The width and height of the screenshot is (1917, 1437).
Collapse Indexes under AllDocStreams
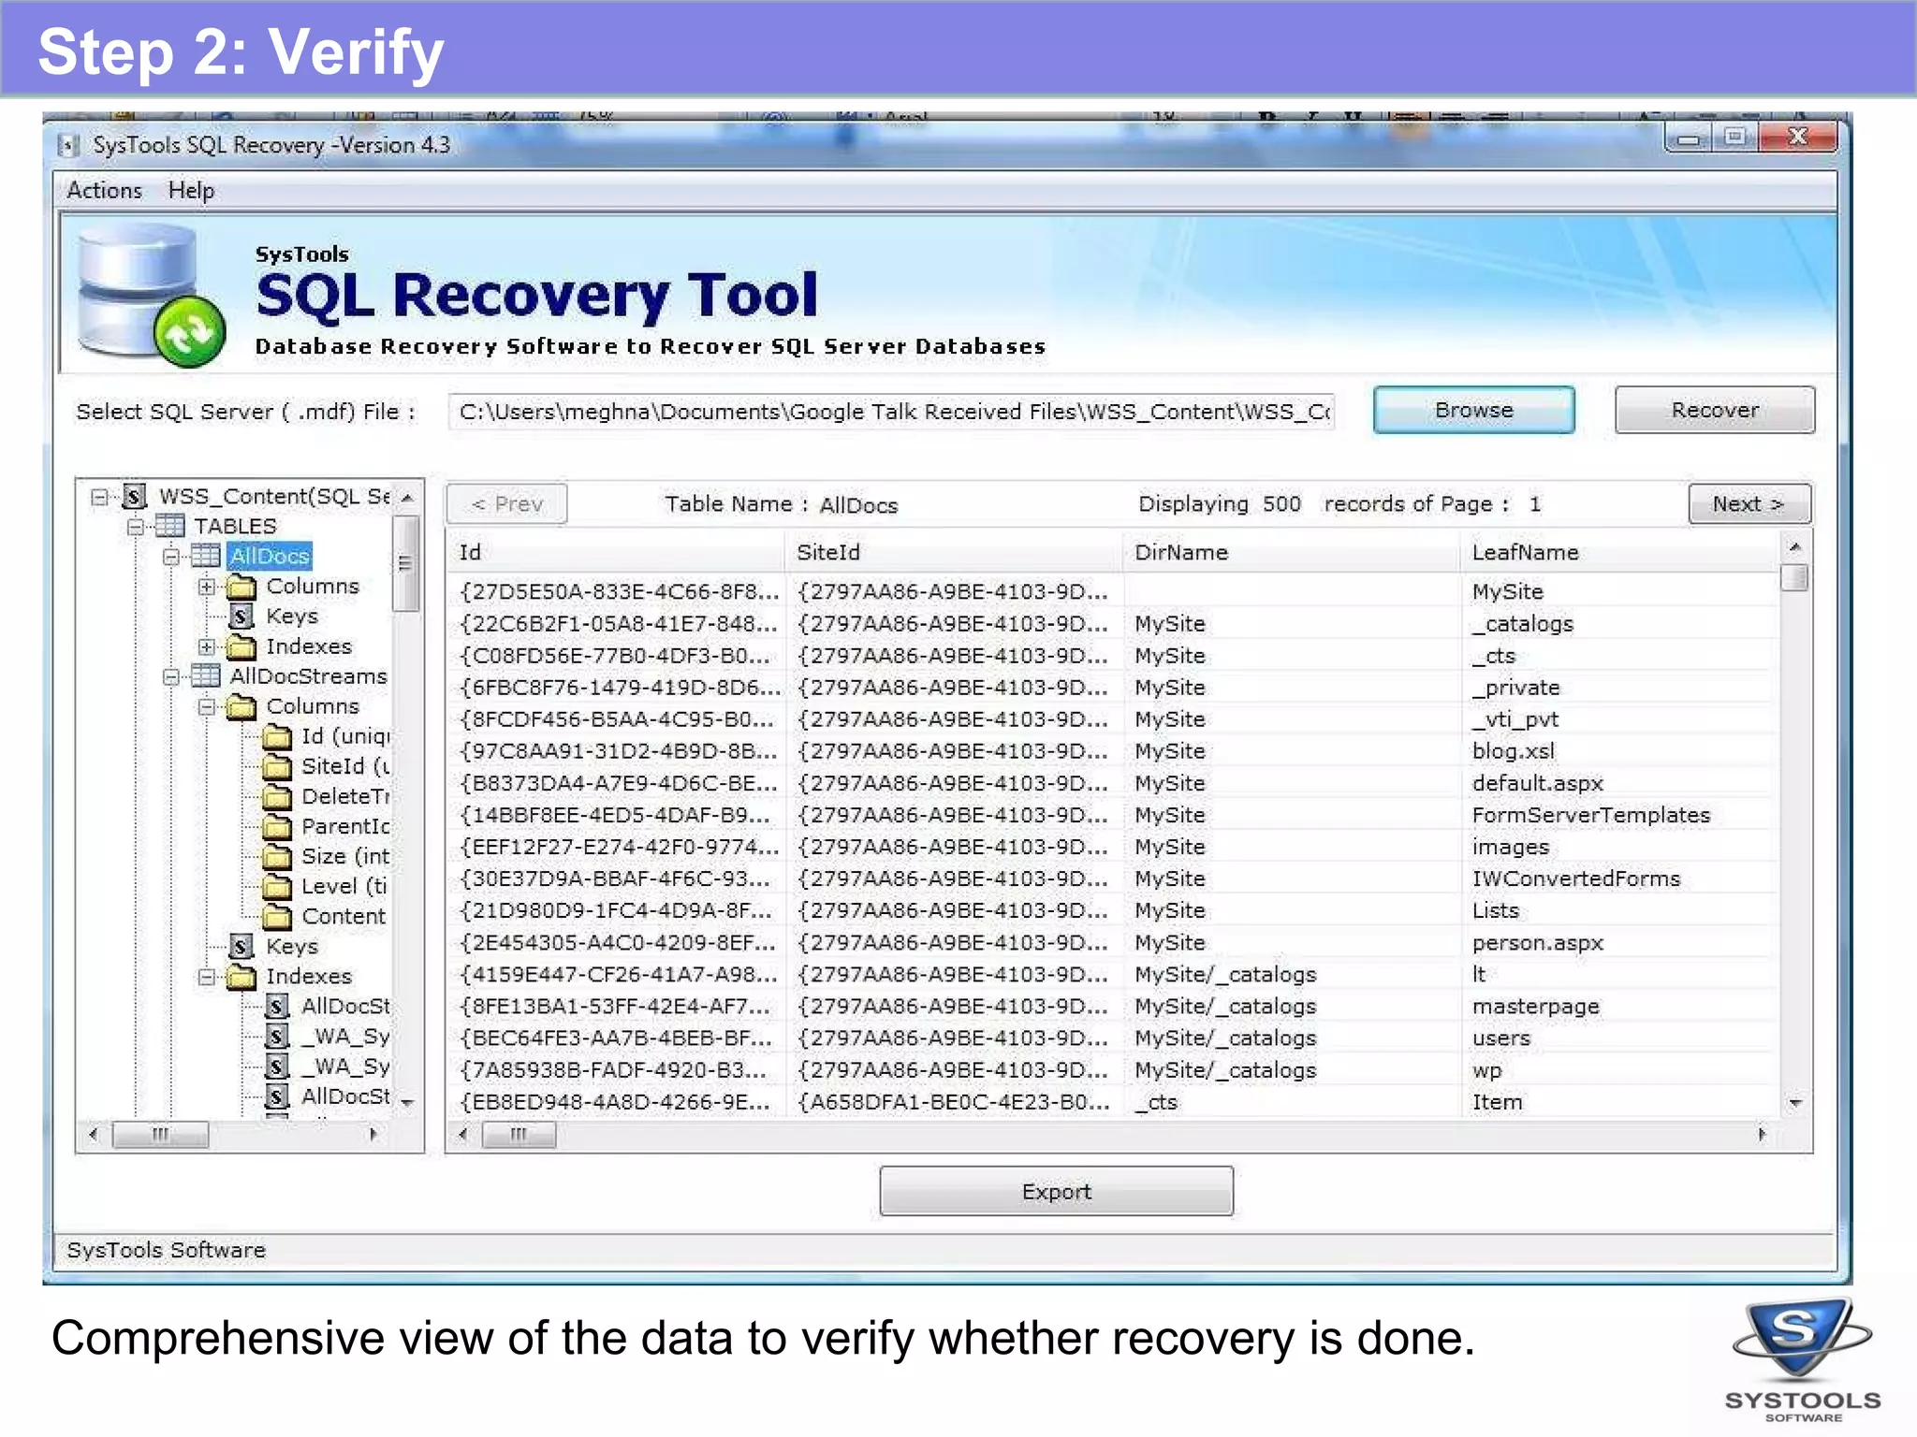point(207,977)
